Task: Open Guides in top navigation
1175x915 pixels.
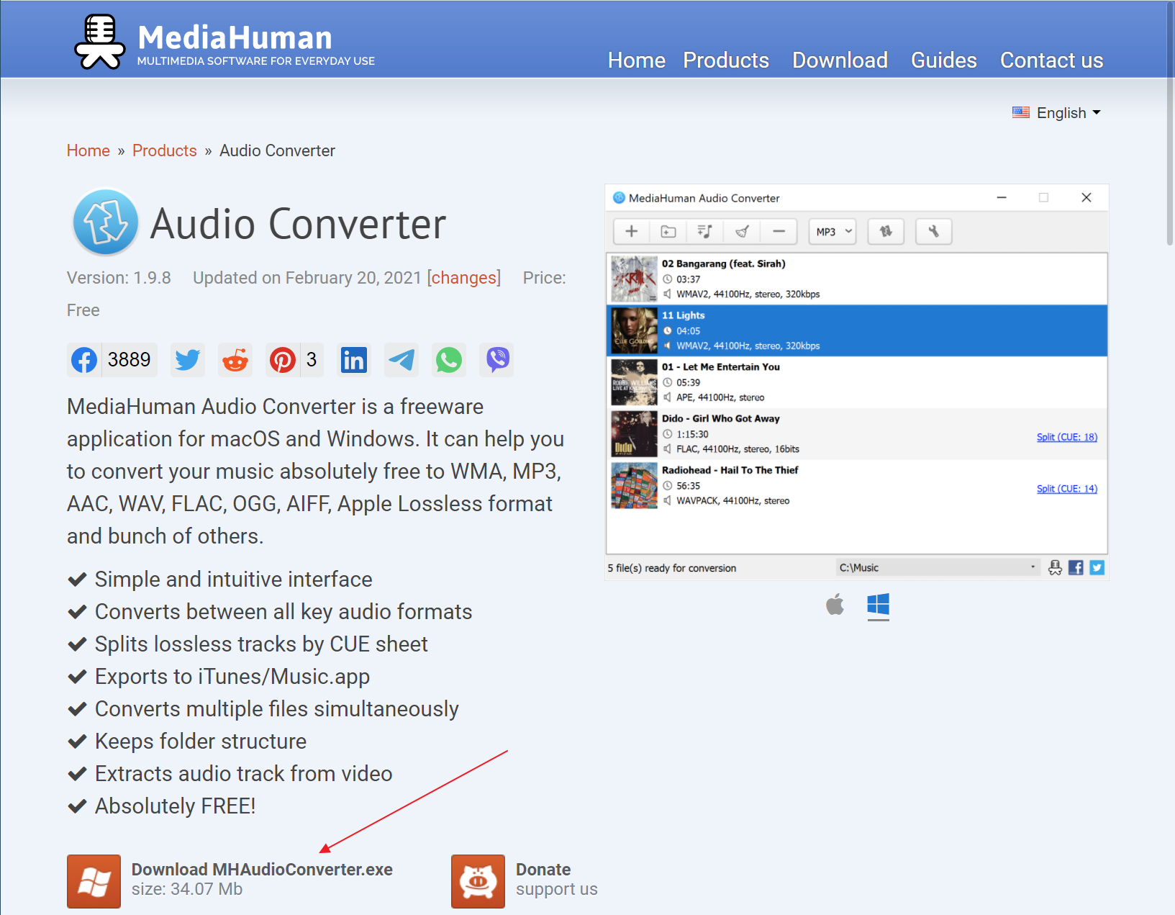Action: 943,60
